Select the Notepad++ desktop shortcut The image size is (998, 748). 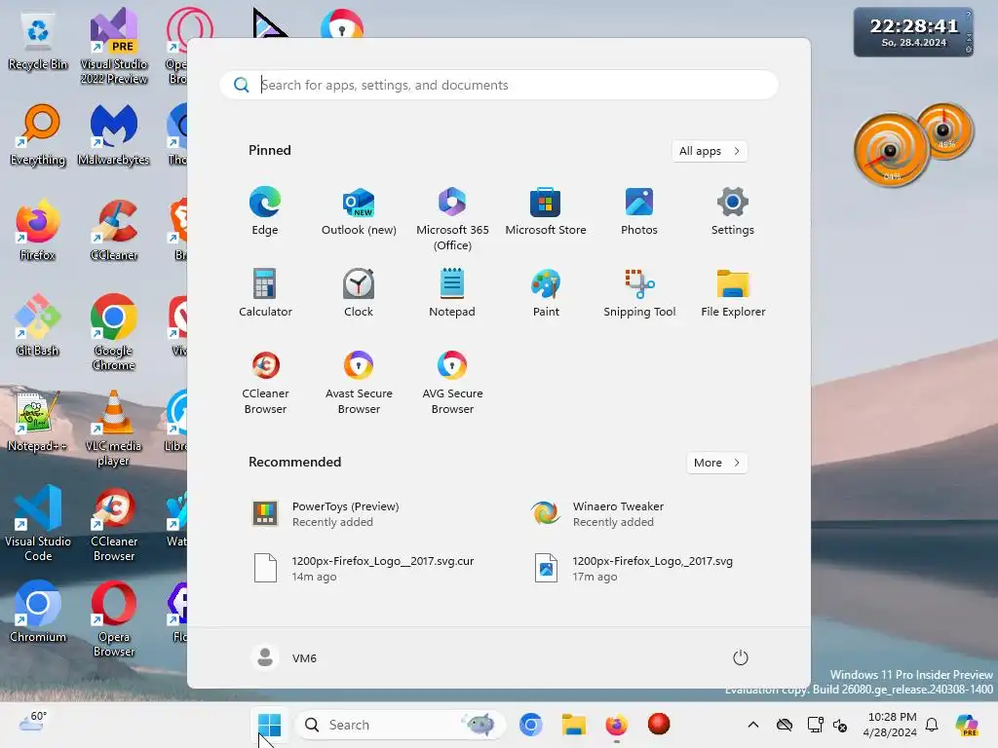pos(38,422)
